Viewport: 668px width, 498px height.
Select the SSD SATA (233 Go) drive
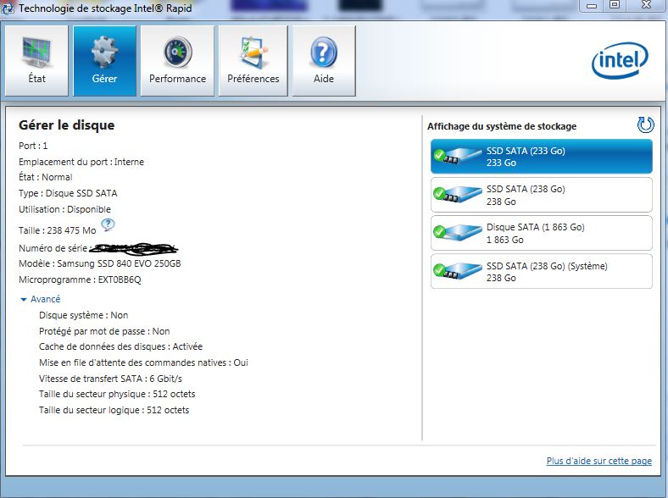[542, 156]
